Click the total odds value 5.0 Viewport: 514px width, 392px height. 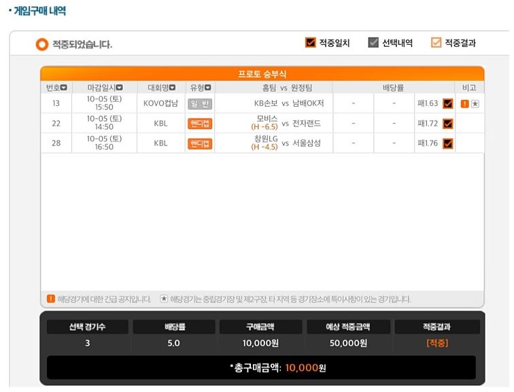click(173, 343)
